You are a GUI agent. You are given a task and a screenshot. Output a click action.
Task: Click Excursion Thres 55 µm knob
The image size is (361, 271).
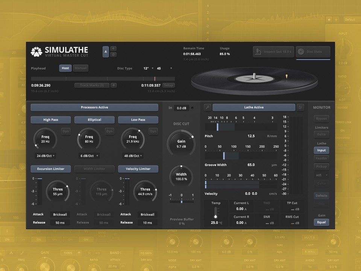(x=58, y=192)
